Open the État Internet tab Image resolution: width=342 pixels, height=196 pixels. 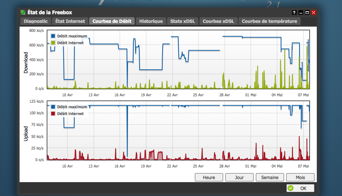(x=70, y=21)
